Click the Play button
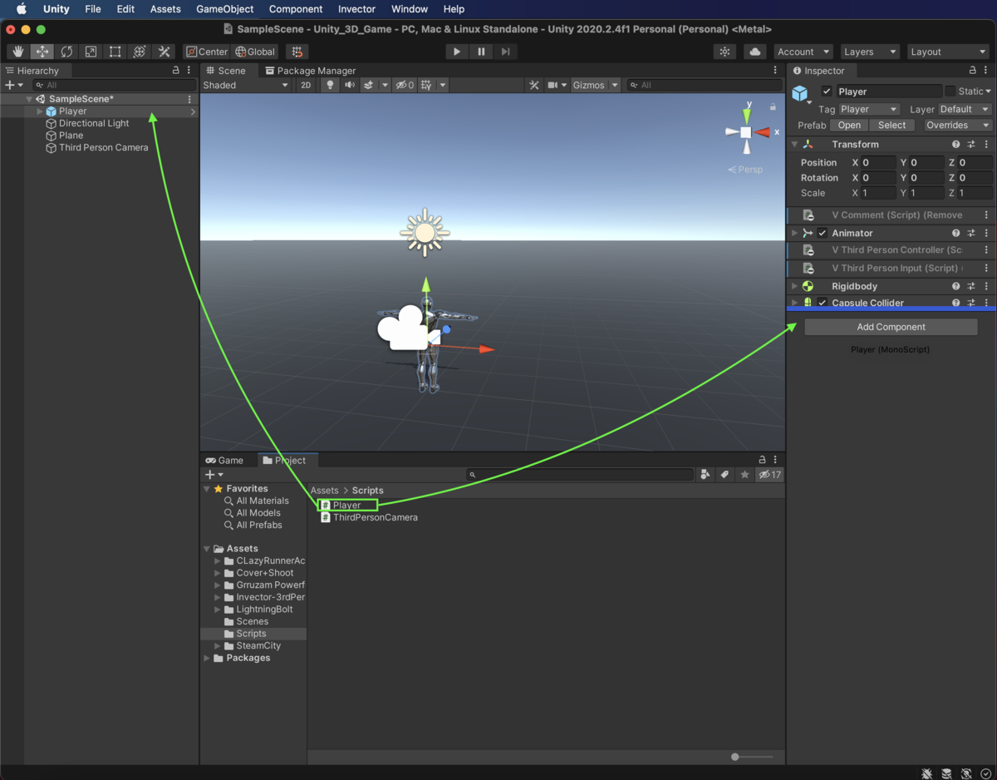 (x=456, y=52)
